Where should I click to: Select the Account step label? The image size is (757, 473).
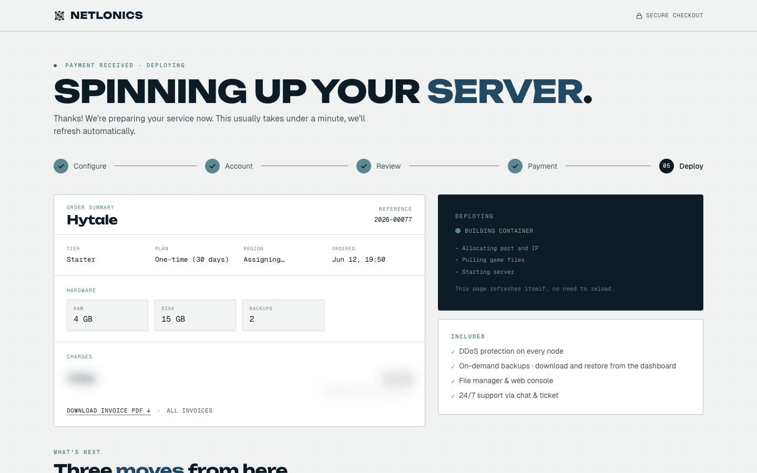pyautogui.click(x=239, y=166)
